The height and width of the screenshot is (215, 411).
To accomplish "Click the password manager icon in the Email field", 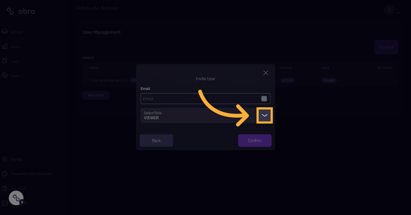I will click(264, 98).
